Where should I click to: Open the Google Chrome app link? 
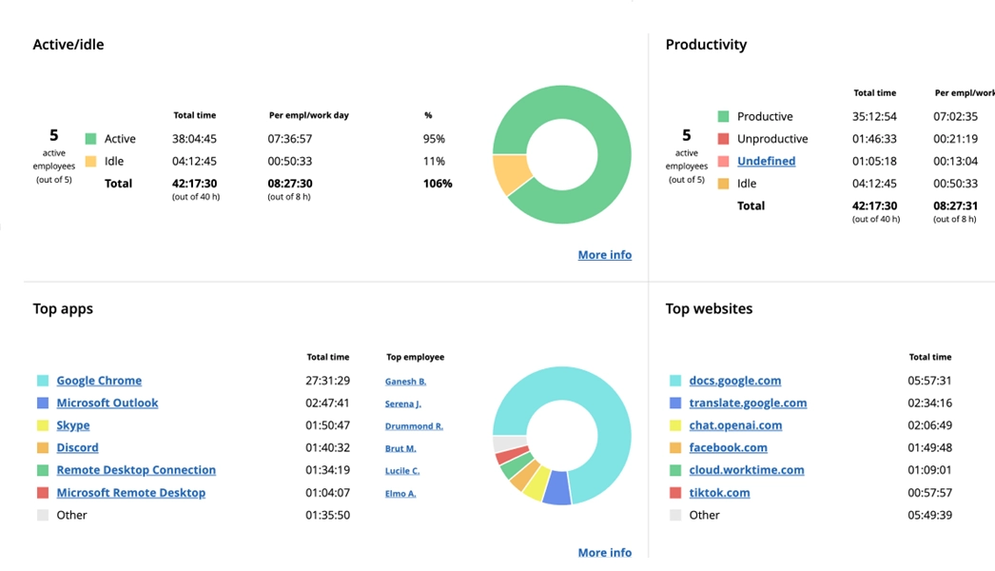(x=99, y=381)
